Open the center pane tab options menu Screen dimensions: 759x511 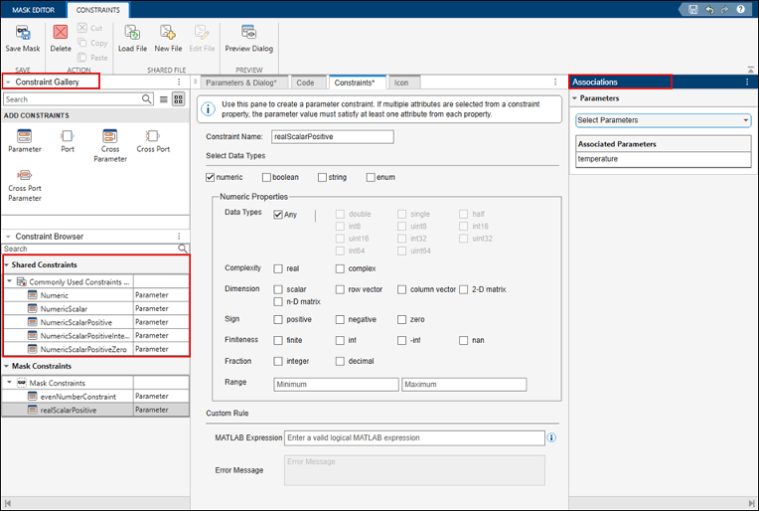click(x=555, y=82)
